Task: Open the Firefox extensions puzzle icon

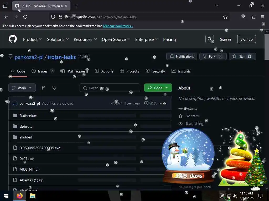Action: coord(253,17)
